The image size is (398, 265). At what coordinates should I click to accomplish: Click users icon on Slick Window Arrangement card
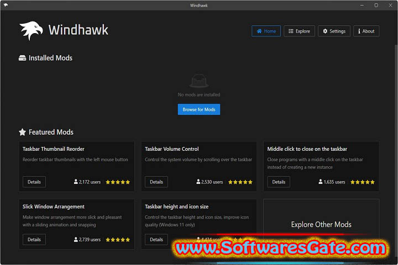tap(76, 240)
